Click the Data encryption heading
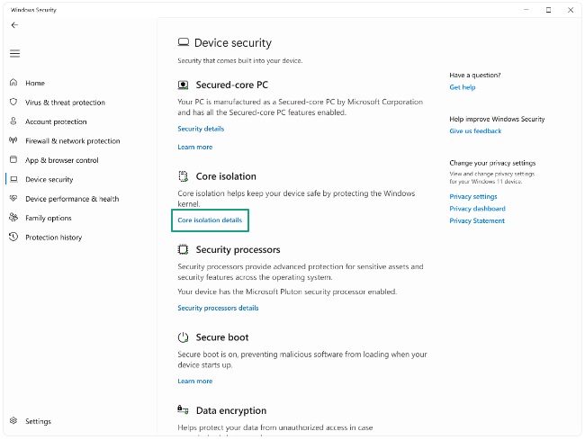Screen dimensions: 585x440 coord(231,410)
